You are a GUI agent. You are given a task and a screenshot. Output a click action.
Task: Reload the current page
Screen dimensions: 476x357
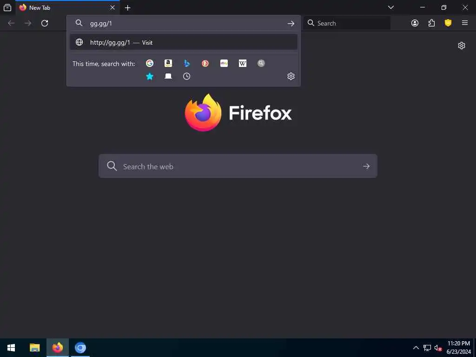45,23
